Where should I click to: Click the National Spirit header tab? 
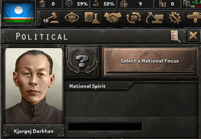(x=88, y=86)
